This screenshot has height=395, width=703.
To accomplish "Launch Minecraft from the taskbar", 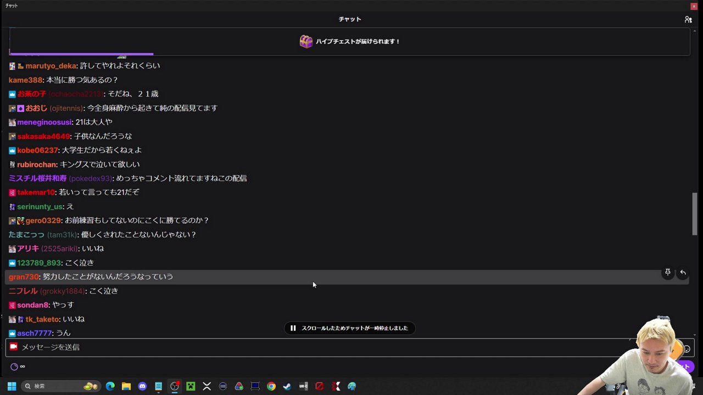I will [191, 386].
